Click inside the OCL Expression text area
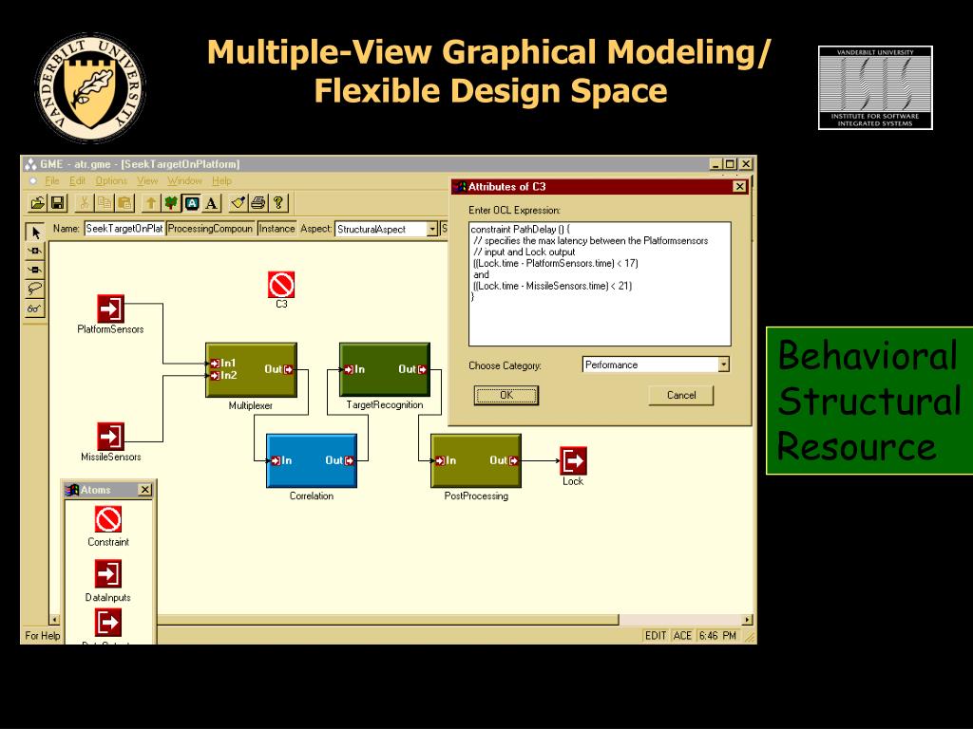 [x=600, y=284]
